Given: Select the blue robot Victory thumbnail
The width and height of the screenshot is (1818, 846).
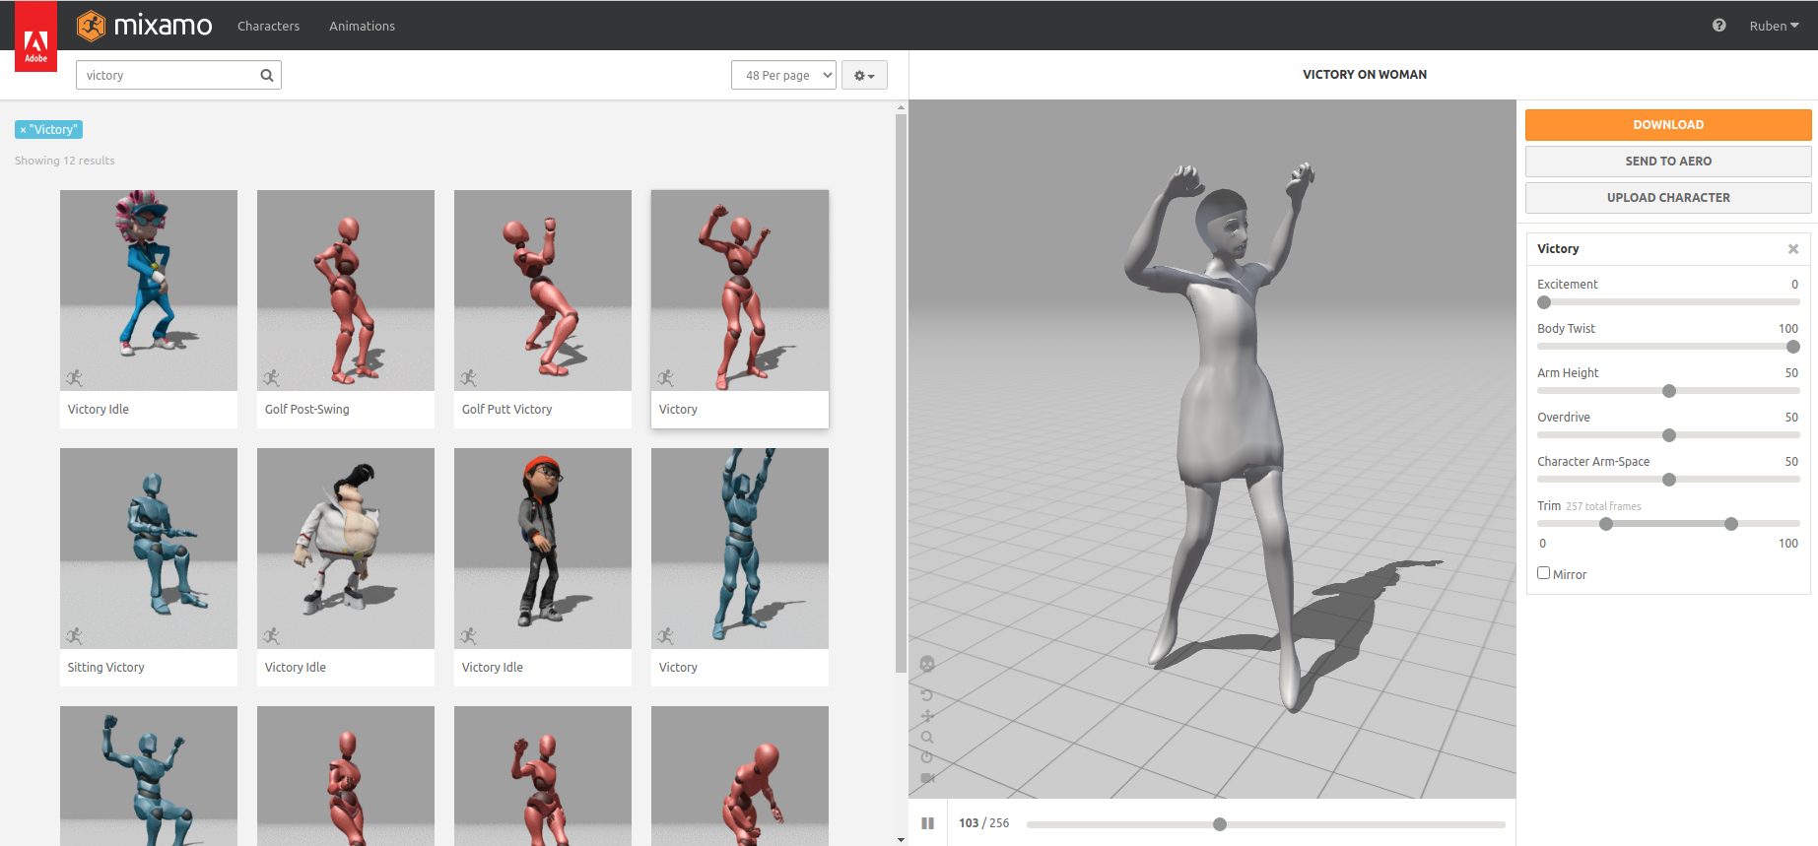Looking at the screenshot, I should (740, 549).
